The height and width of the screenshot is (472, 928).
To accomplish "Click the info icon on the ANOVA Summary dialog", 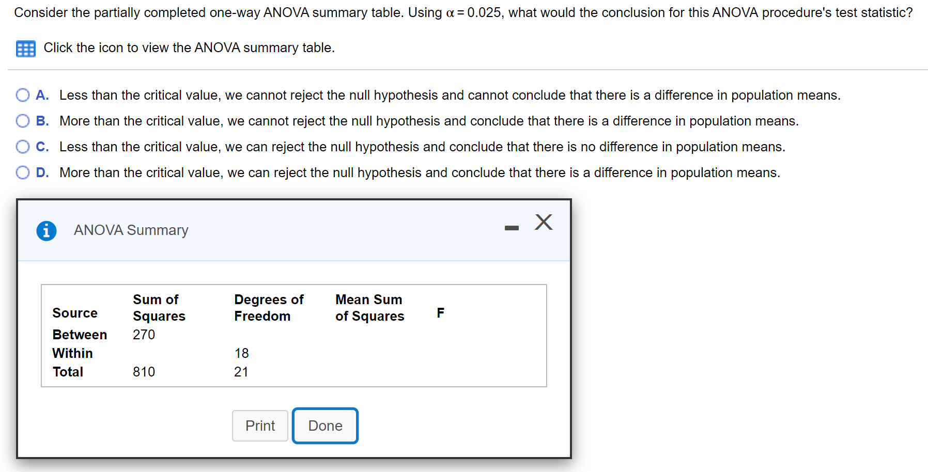I will click(x=47, y=230).
